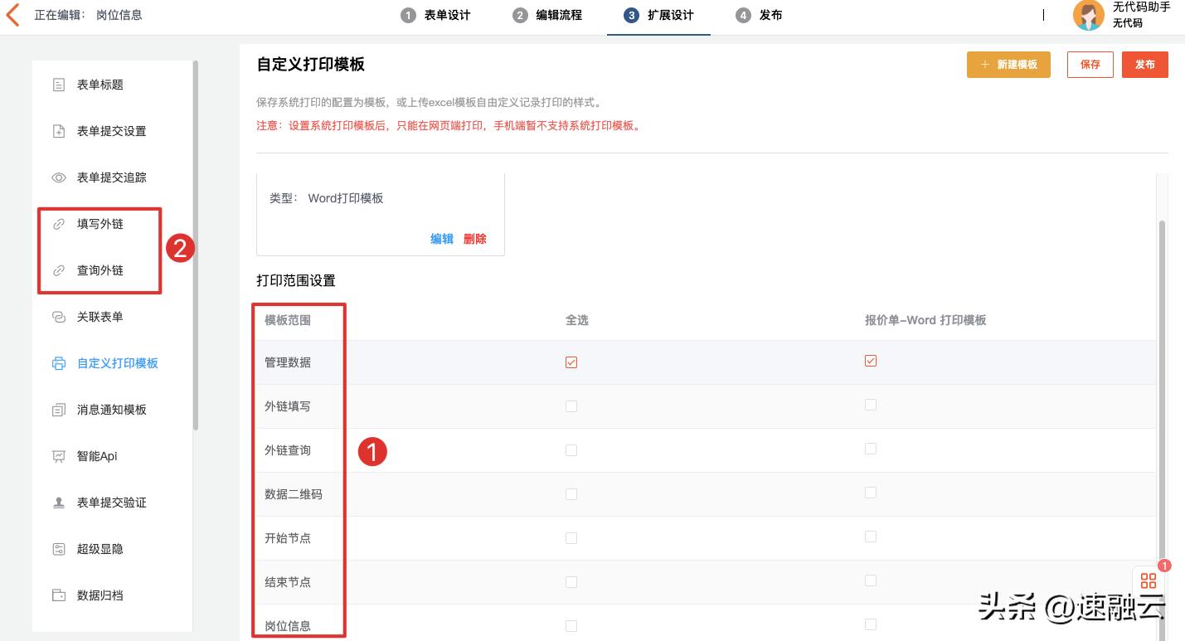Click the 超级显隐 sidebar icon
Screen dimensions: 1185x641
click(59, 549)
